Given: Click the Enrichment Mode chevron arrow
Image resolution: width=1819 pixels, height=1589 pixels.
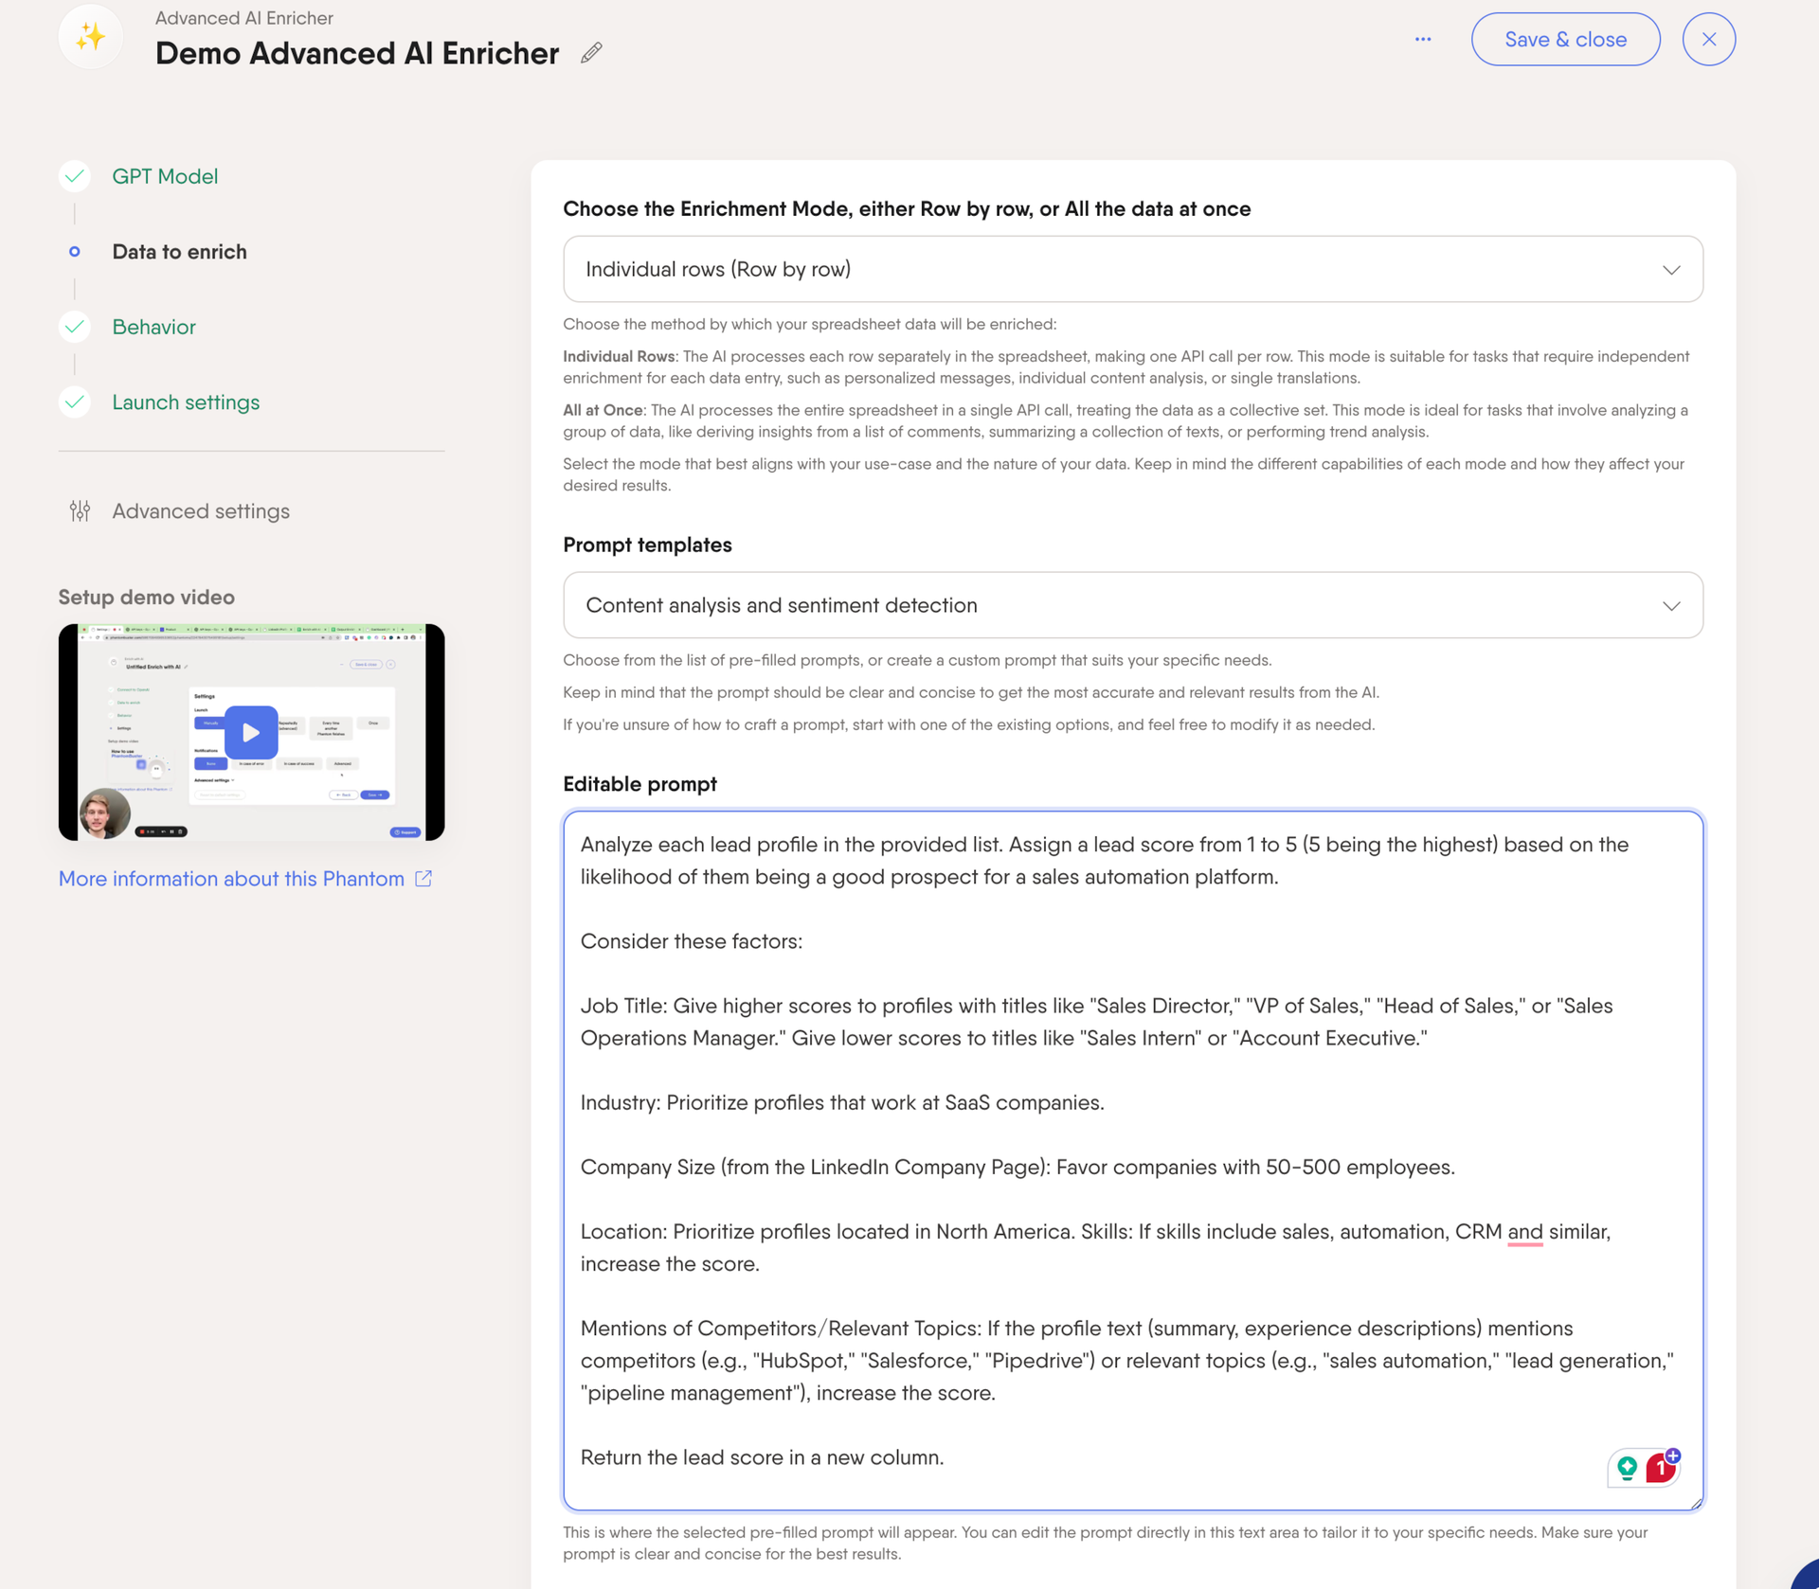Looking at the screenshot, I should (1670, 270).
